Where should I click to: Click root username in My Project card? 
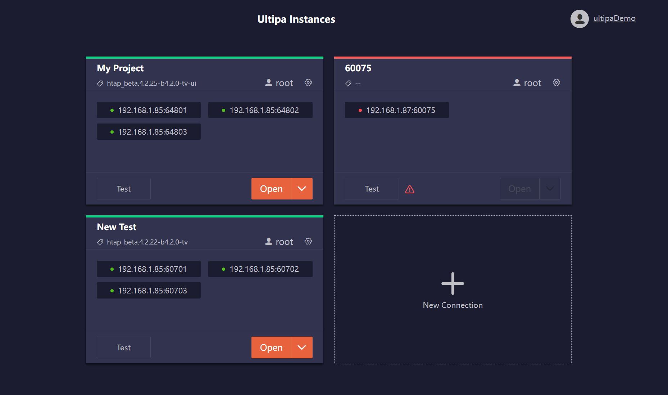(284, 83)
